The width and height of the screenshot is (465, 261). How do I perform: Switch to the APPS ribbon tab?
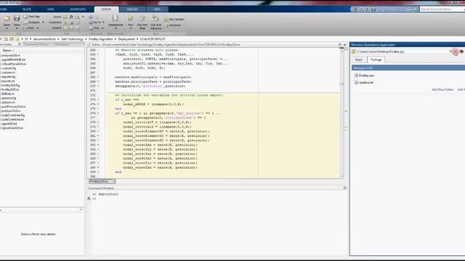50,9
